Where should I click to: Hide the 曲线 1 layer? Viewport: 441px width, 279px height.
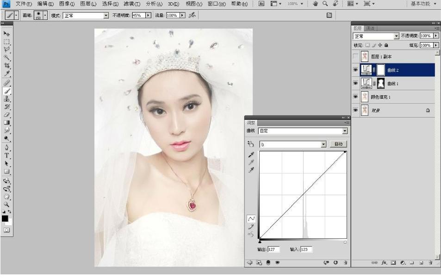pyautogui.click(x=355, y=83)
